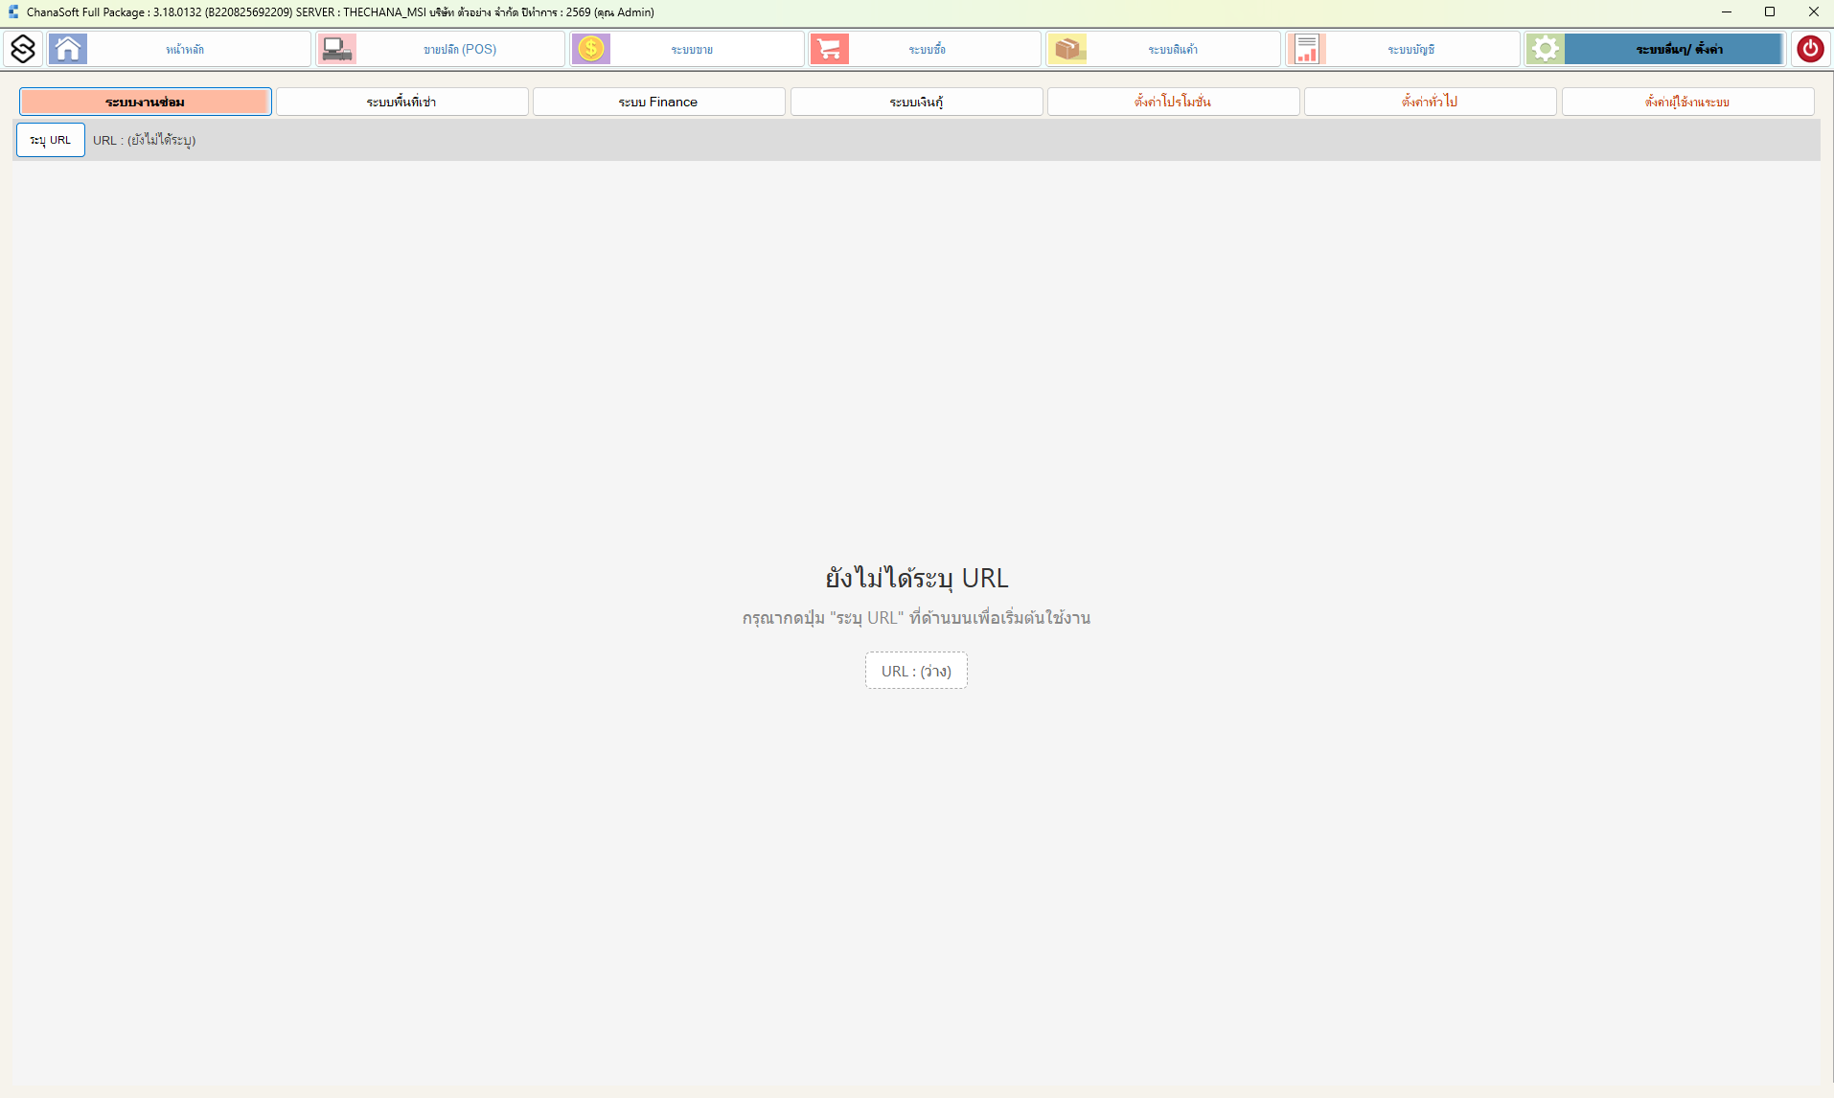Click the gold dollar coin icon
This screenshot has height=1098, width=1834.
click(591, 49)
